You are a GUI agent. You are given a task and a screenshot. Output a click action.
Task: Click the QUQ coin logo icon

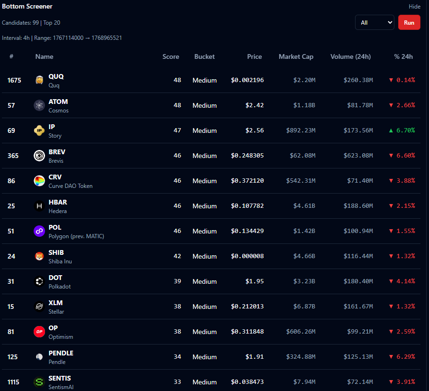39,80
